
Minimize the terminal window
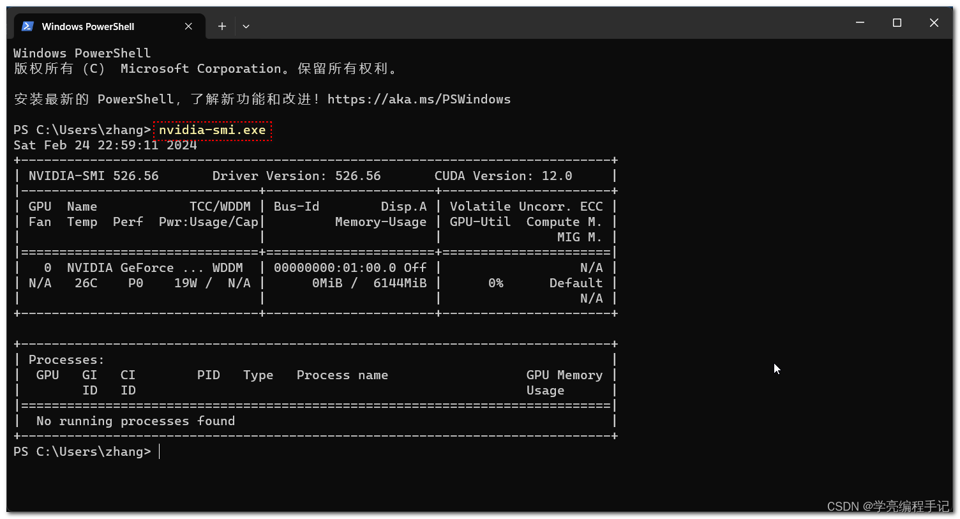860,23
